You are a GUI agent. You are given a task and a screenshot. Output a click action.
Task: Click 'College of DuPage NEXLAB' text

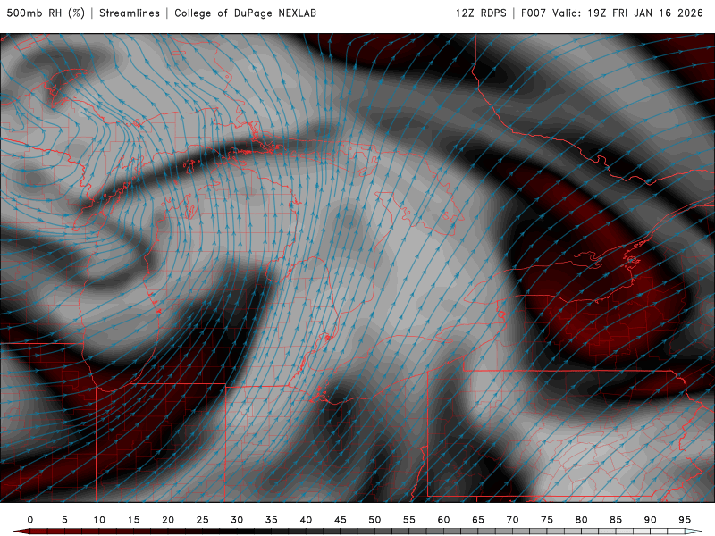point(245,13)
